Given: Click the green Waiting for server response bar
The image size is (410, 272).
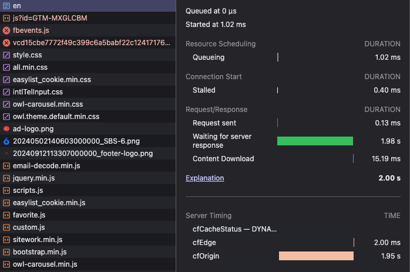Looking at the screenshot, I should point(315,141).
